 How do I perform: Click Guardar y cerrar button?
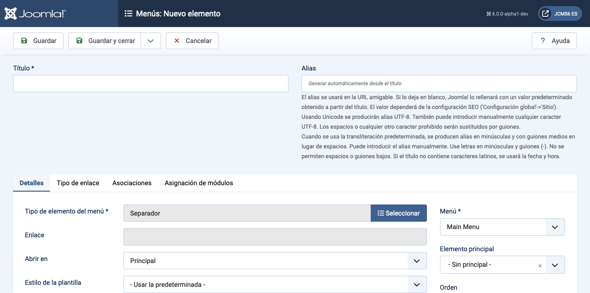point(104,41)
